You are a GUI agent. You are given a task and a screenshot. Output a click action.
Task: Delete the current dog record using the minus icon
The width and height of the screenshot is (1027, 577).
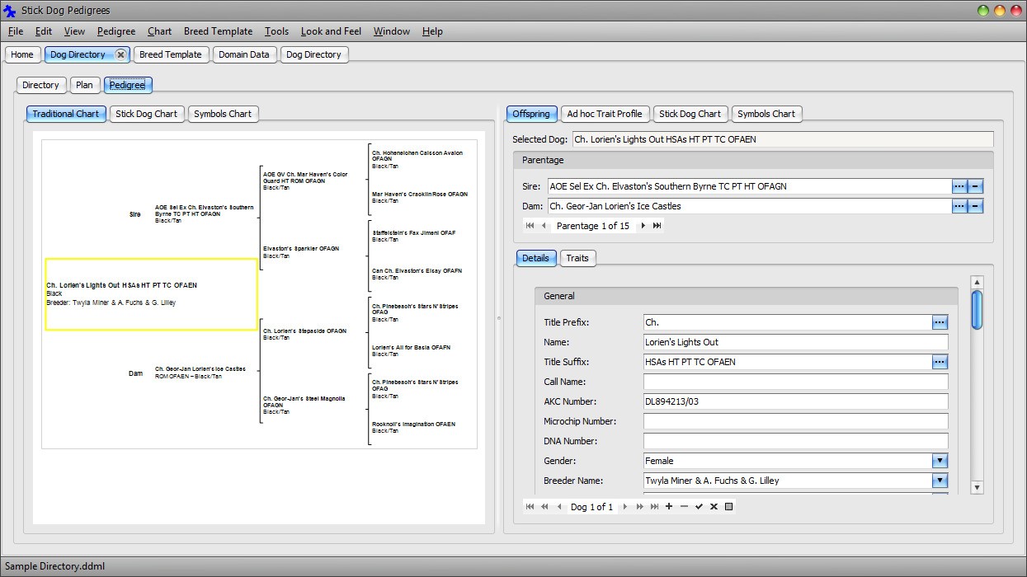[x=685, y=506]
